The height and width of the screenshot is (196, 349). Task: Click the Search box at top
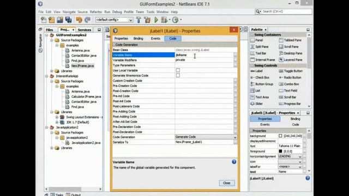[284, 11]
